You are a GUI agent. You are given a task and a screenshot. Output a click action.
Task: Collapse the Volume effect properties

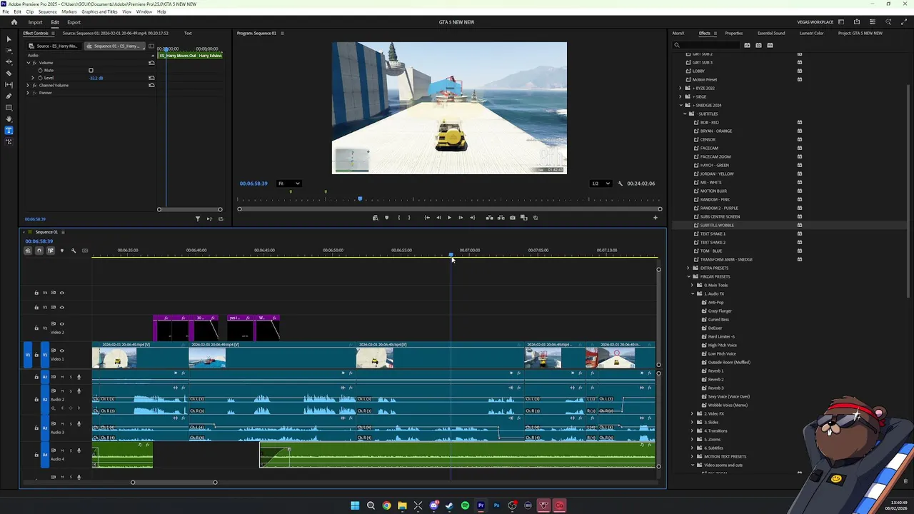[29, 63]
